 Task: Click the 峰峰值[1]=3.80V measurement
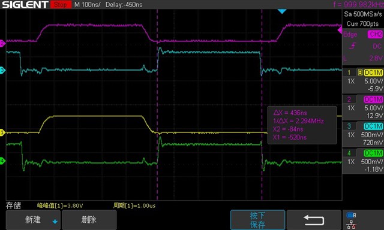(x=60, y=205)
